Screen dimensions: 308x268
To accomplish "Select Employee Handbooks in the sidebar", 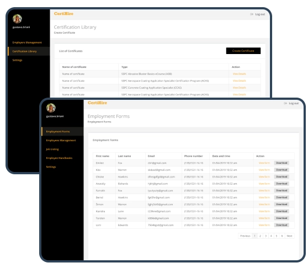I will point(59,158).
